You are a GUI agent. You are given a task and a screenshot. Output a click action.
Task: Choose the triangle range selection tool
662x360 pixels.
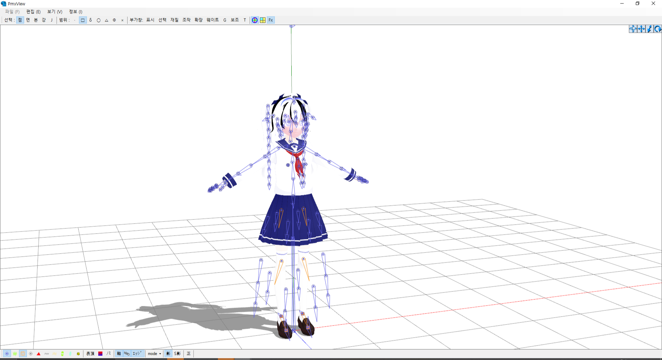pyautogui.click(x=107, y=20)
